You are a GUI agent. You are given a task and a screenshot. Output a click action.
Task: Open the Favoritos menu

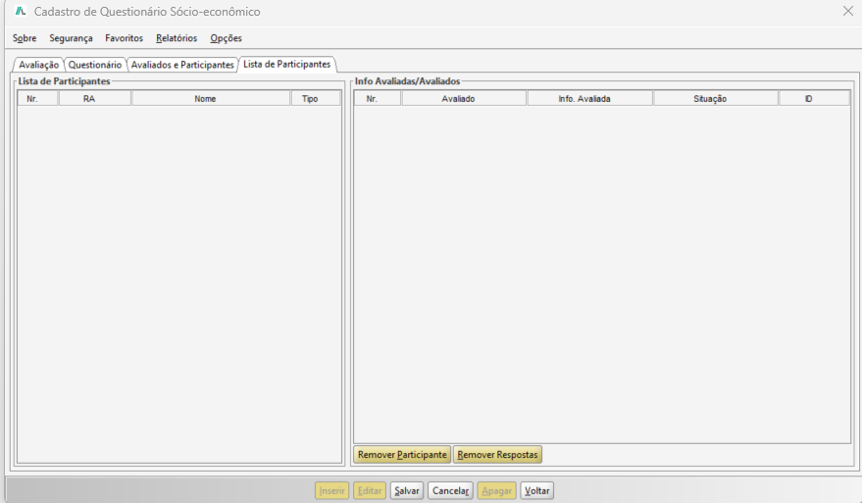coord(125,38)
